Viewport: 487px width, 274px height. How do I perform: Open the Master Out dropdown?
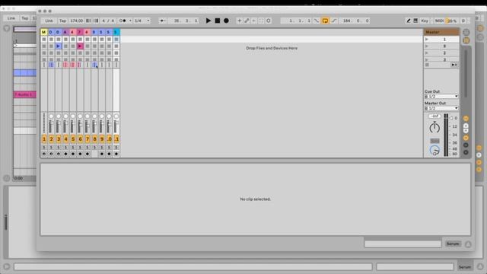pyautogui.click(x=441, y=108)
